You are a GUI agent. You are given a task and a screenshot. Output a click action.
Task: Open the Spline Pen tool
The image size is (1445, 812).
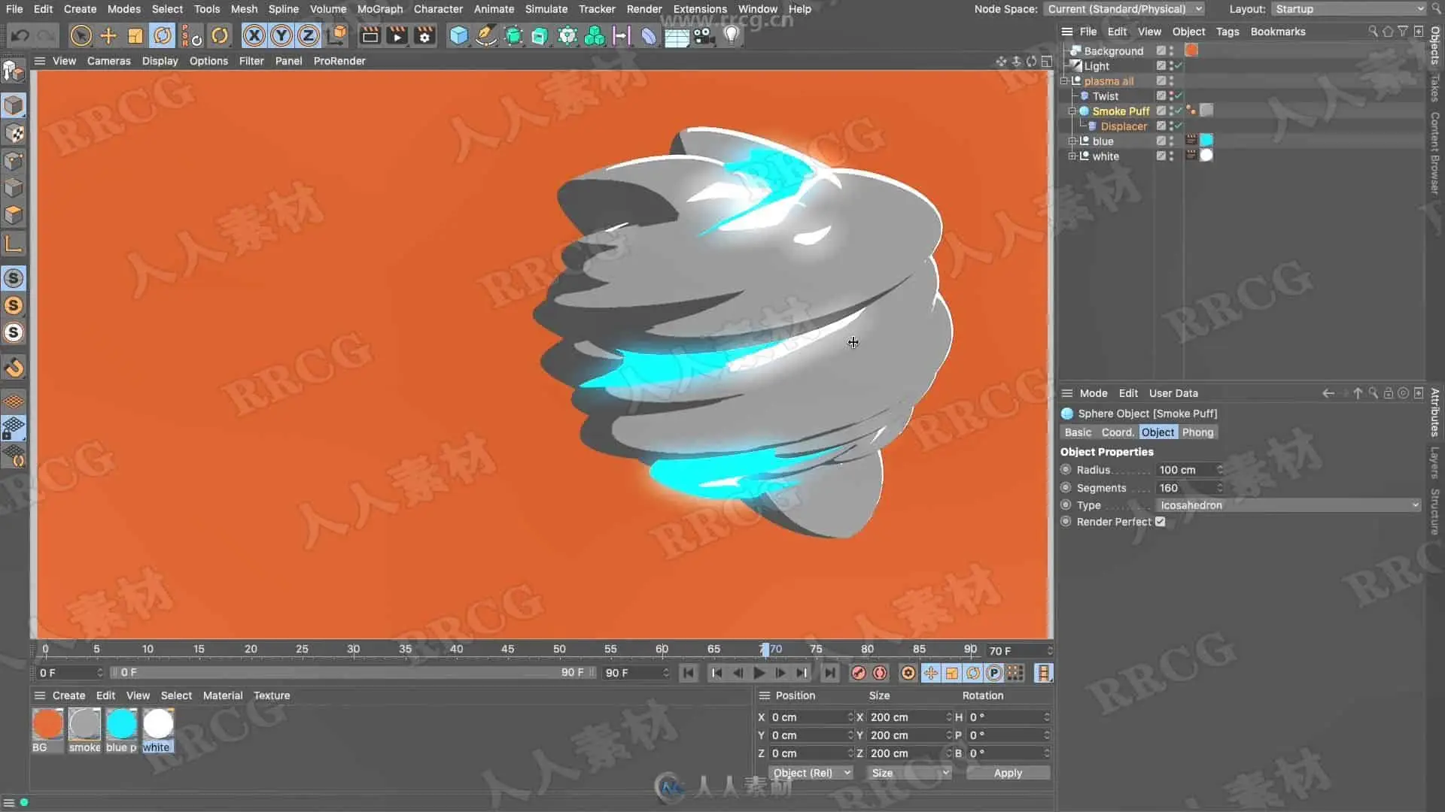click(486, 35)
